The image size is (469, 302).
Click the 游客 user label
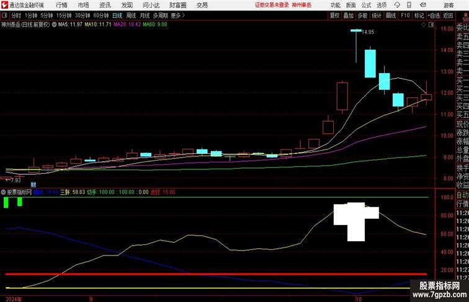449,5
